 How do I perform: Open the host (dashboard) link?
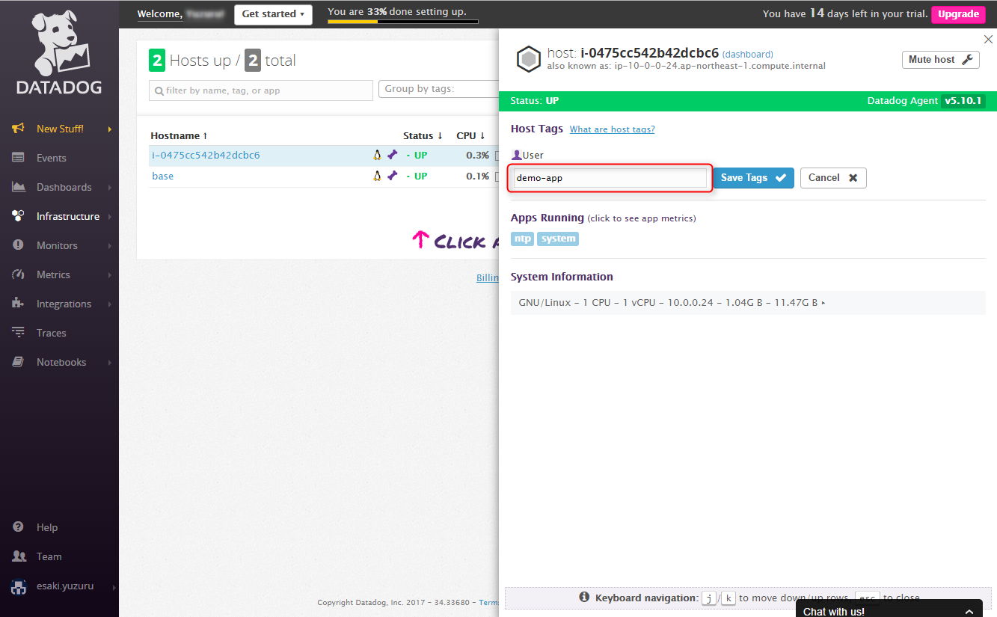click(748, 55)
